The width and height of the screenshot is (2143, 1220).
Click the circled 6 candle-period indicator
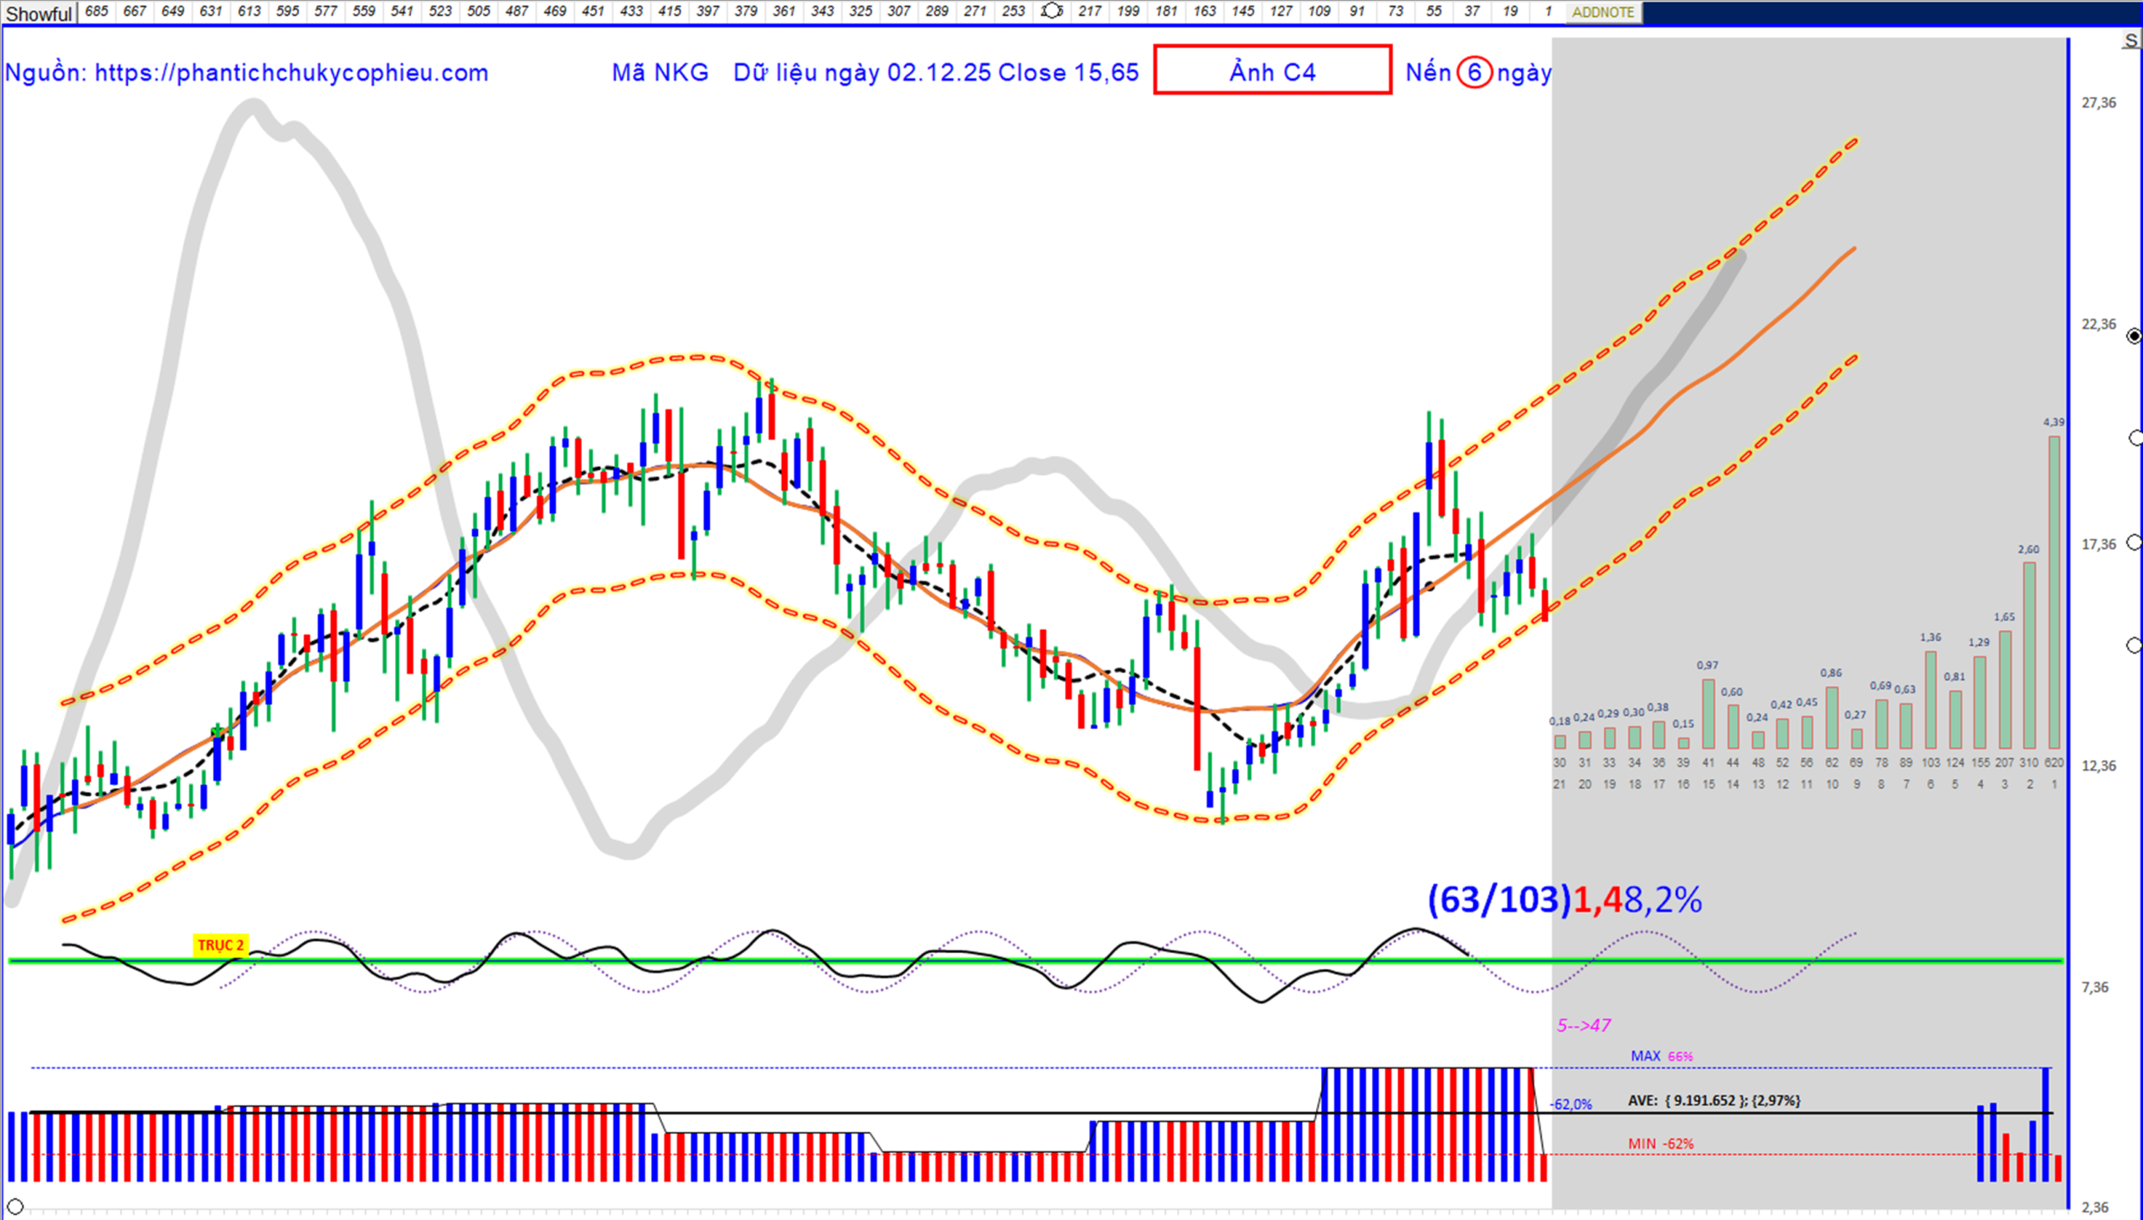point(1473,73)
